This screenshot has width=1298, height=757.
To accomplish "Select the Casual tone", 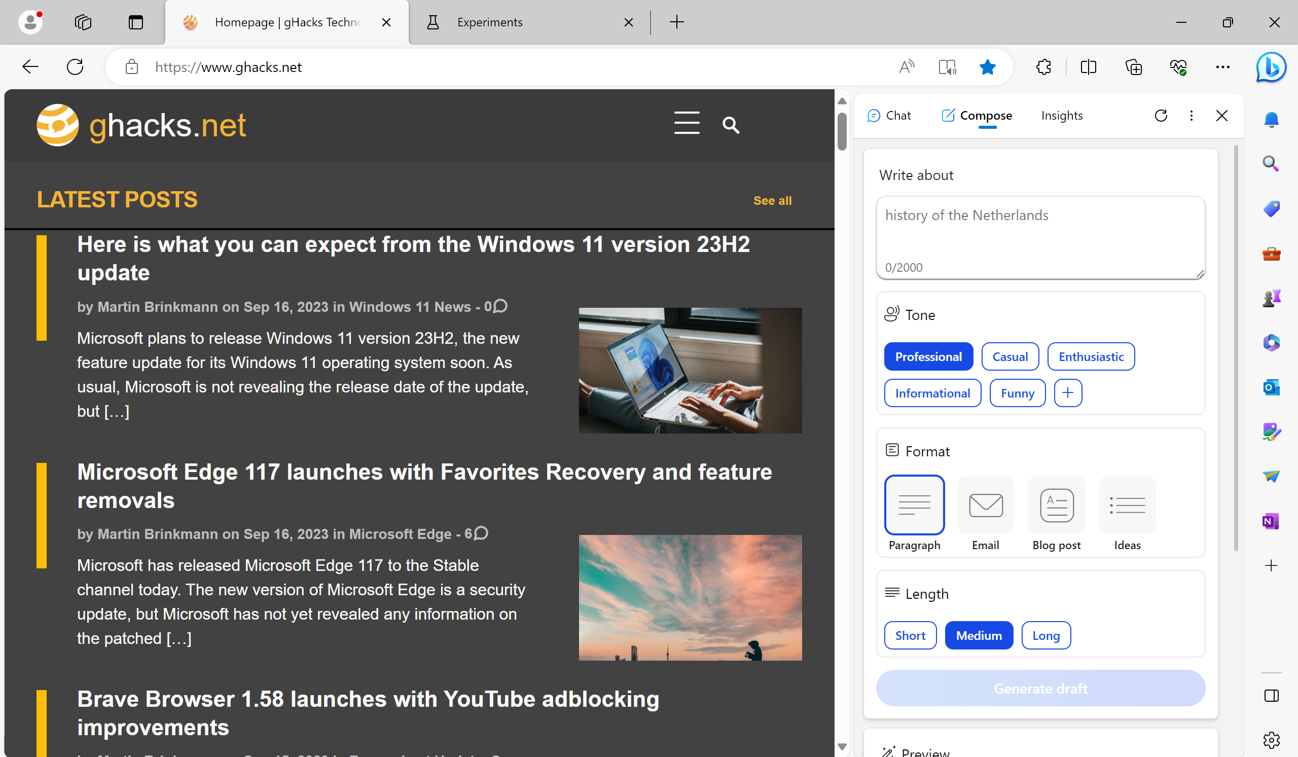I will tap(1010, 357).
